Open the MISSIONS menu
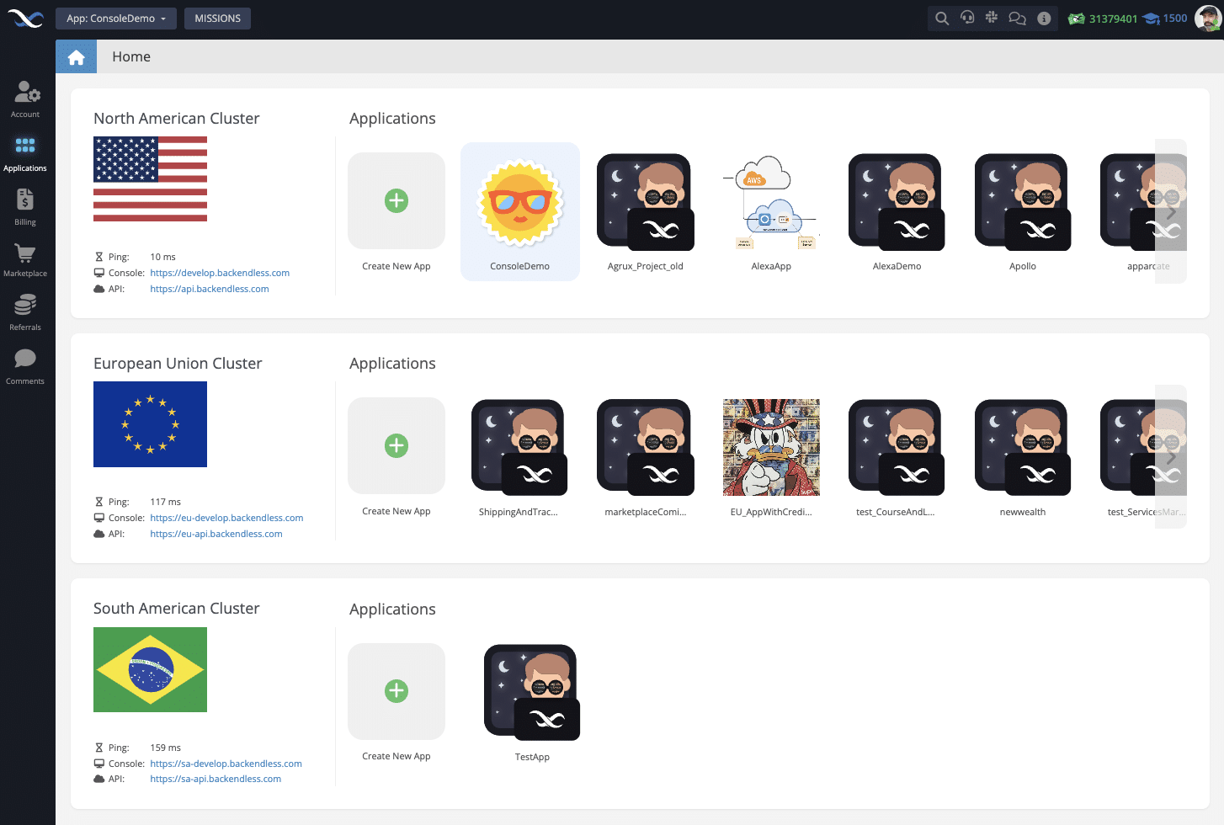 click(217, 19)
